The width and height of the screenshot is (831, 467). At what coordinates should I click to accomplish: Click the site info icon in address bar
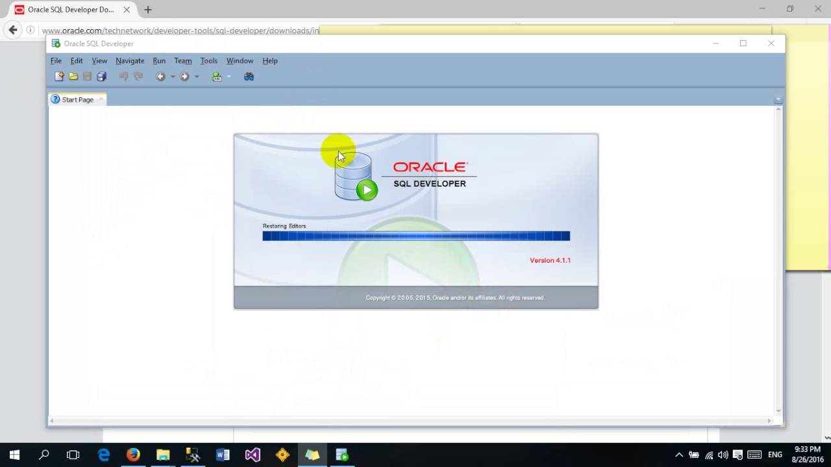[30, 30]
